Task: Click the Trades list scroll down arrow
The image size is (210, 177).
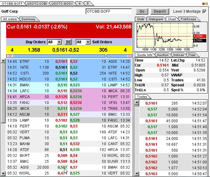Action: [137, 174]
